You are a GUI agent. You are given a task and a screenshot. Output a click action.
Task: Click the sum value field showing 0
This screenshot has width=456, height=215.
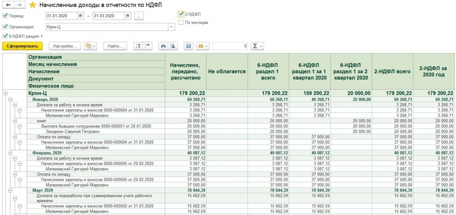pos(230,46)
